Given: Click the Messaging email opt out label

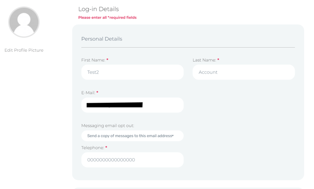Looking at the screenshot, I should [x=108, y=126].
